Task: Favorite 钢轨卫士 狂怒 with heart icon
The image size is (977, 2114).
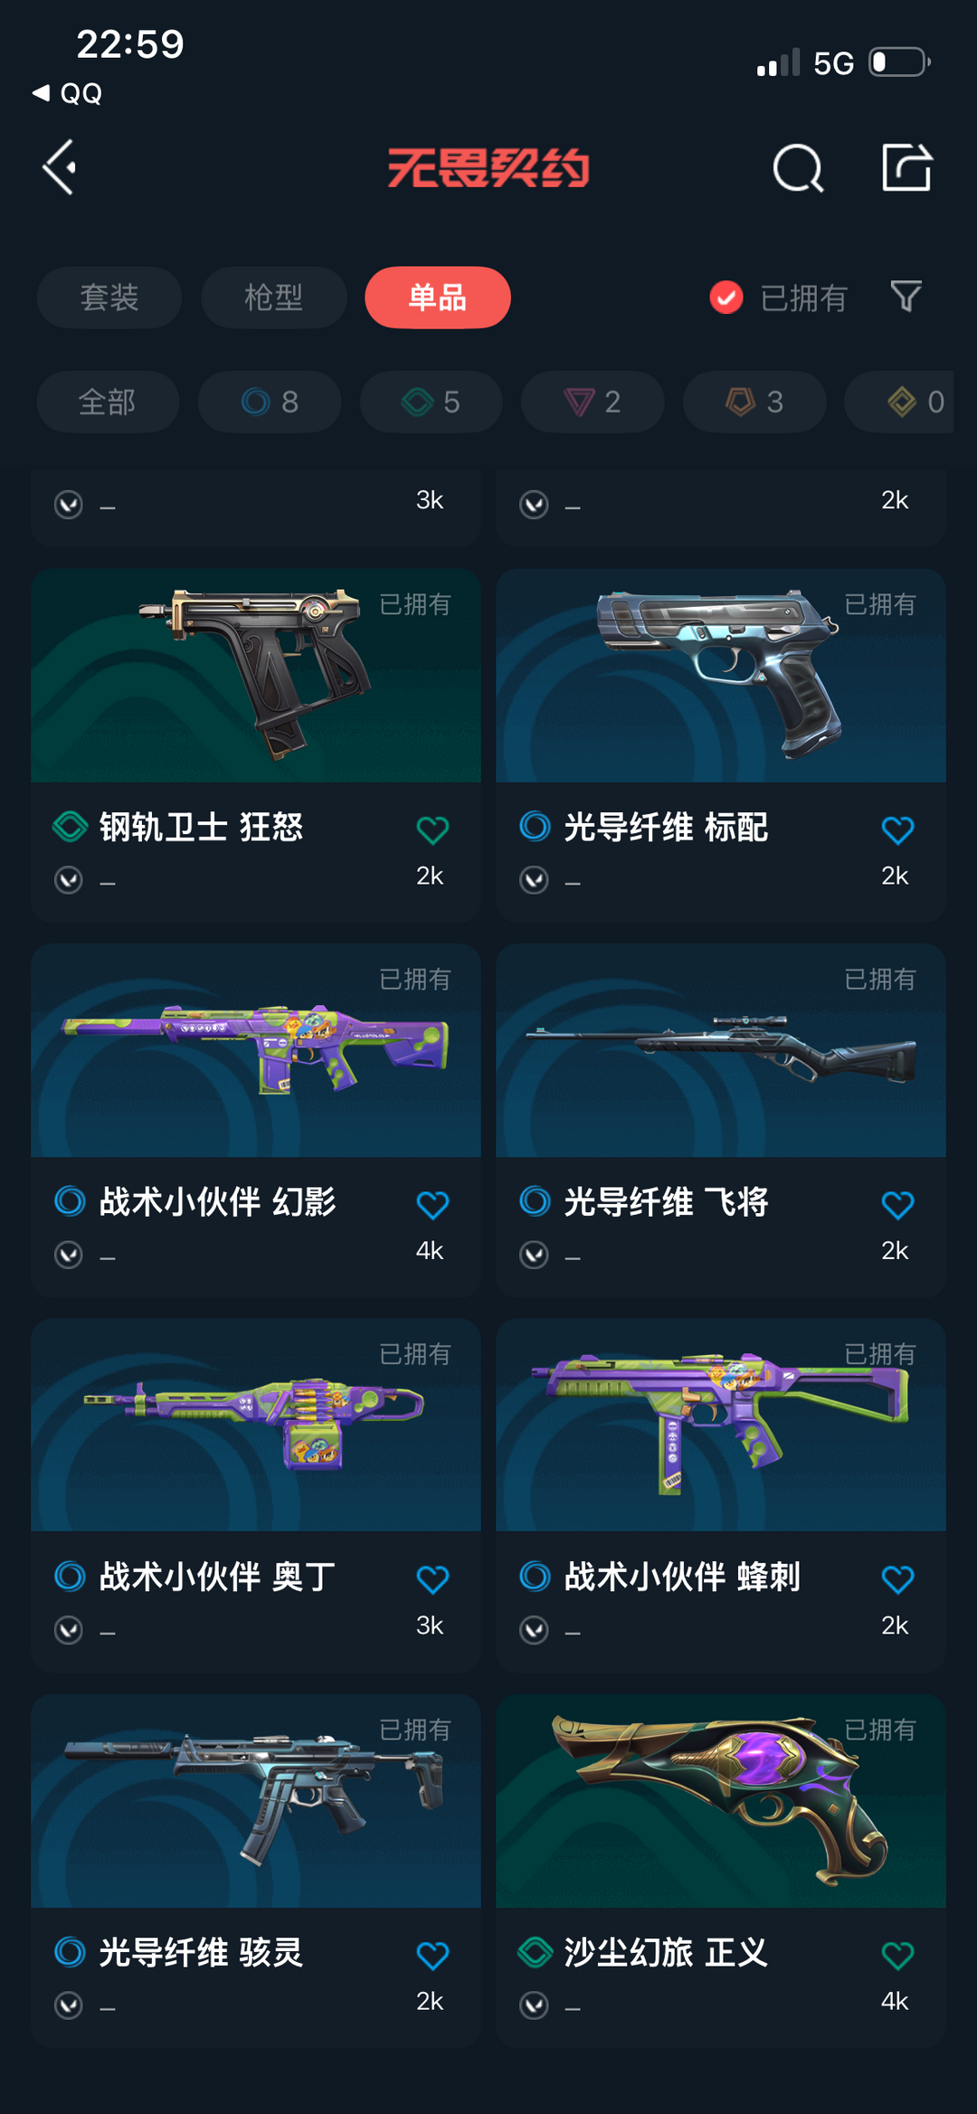Action: tap(432, 829)
